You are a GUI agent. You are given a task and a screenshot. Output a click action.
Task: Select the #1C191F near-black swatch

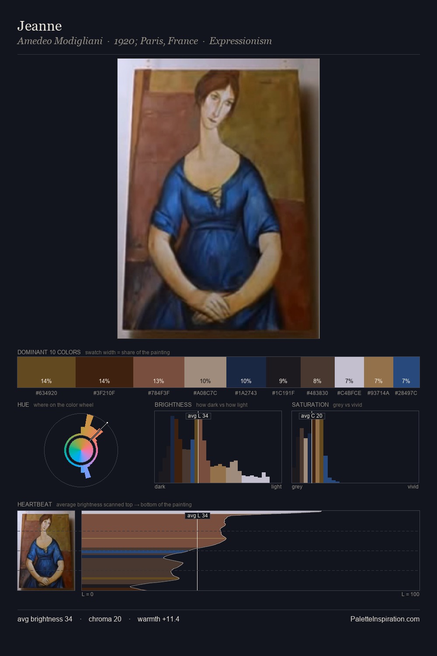click(283, 372)
